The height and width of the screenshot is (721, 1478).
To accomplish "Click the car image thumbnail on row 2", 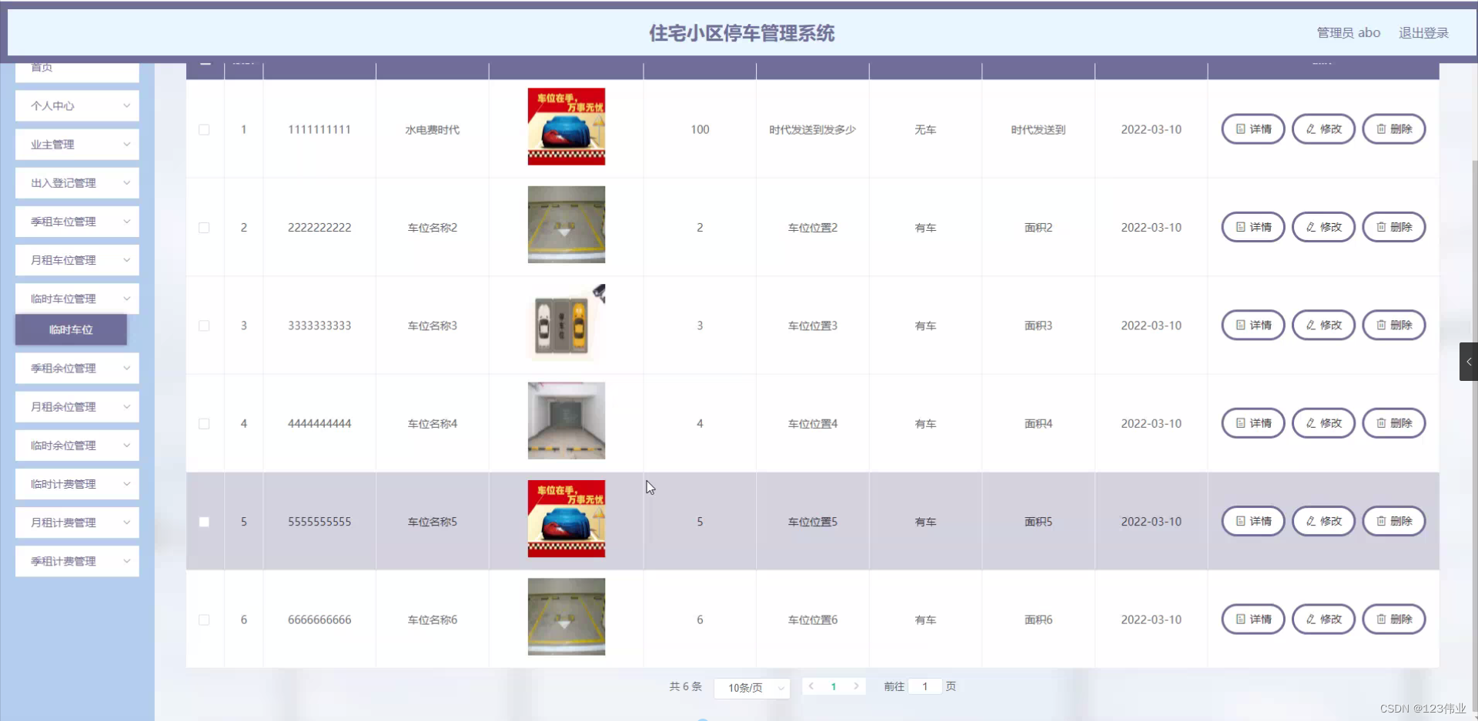I will click(x=566, y=224).
